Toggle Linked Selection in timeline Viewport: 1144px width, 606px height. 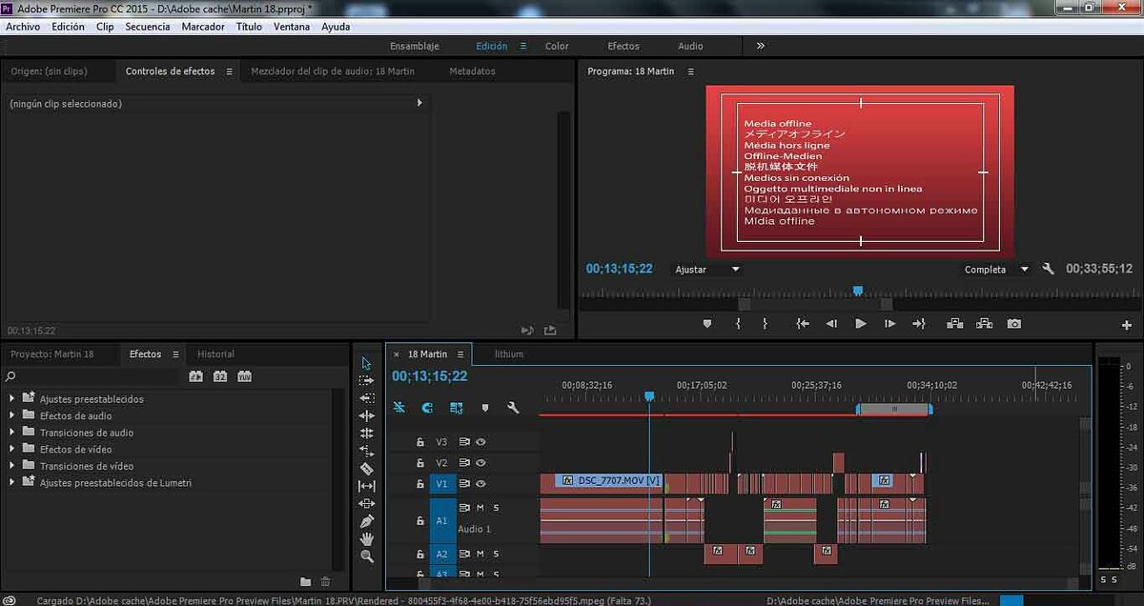pyautogui.click(x=457, y=408)
